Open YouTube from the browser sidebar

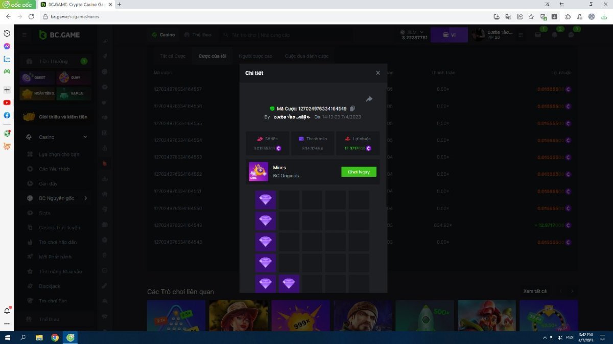point(7,102)
